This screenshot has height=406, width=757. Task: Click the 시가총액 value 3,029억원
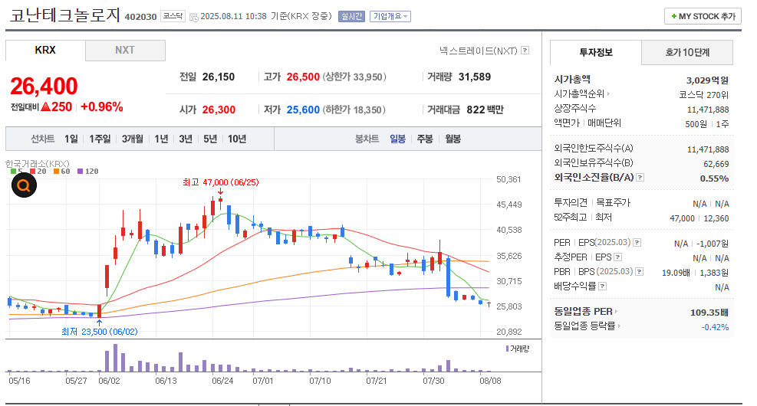tap(707, 80)
